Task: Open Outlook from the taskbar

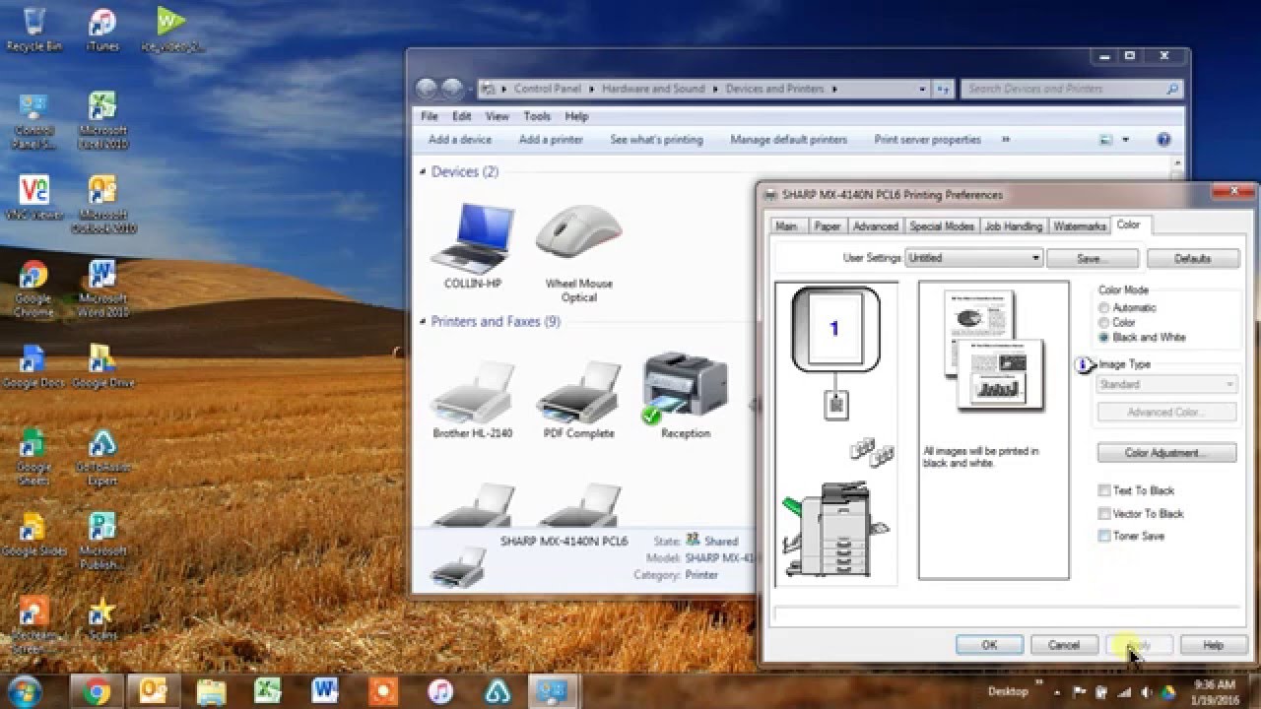Action: [x=153, y=691]
